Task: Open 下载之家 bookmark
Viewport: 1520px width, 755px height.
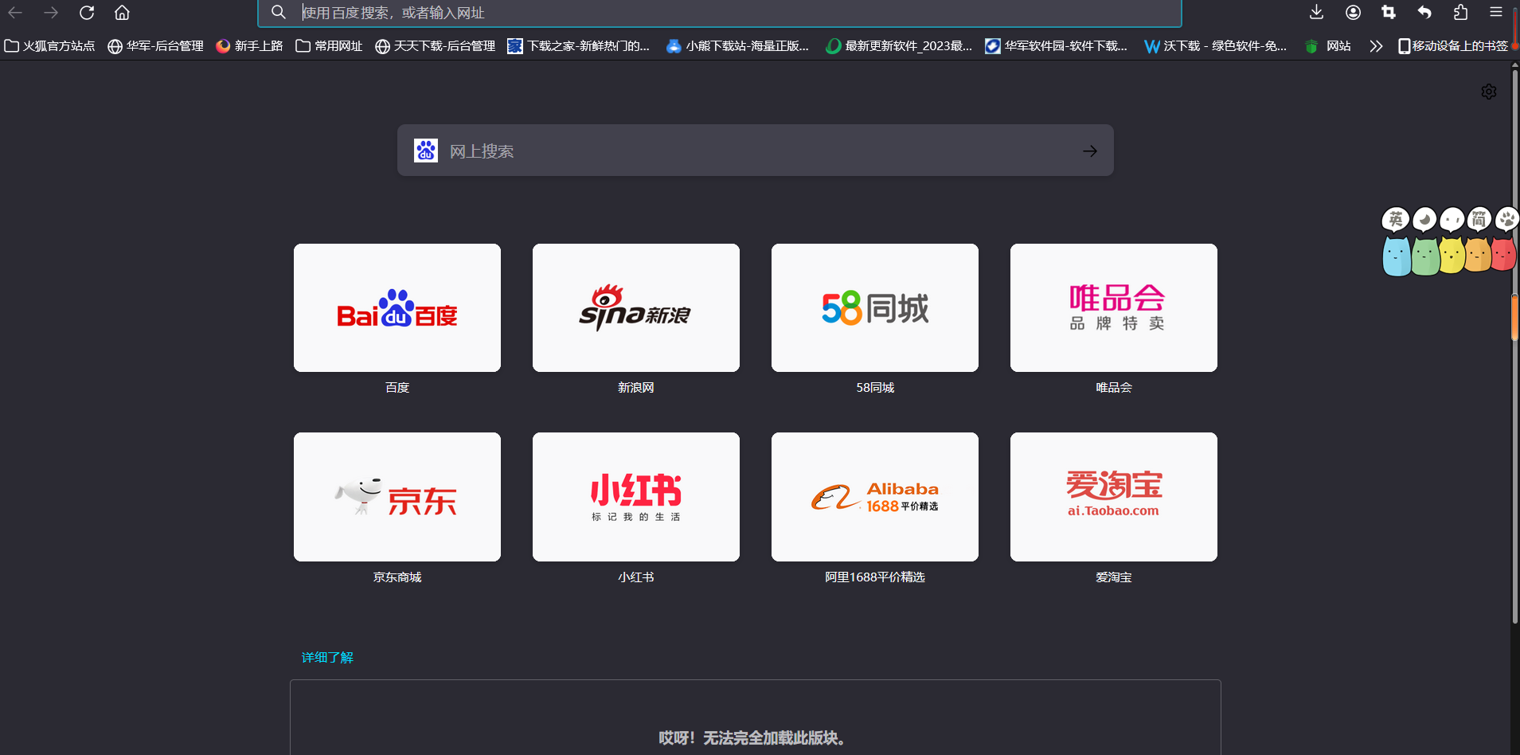Action: [x=579, y=46]
